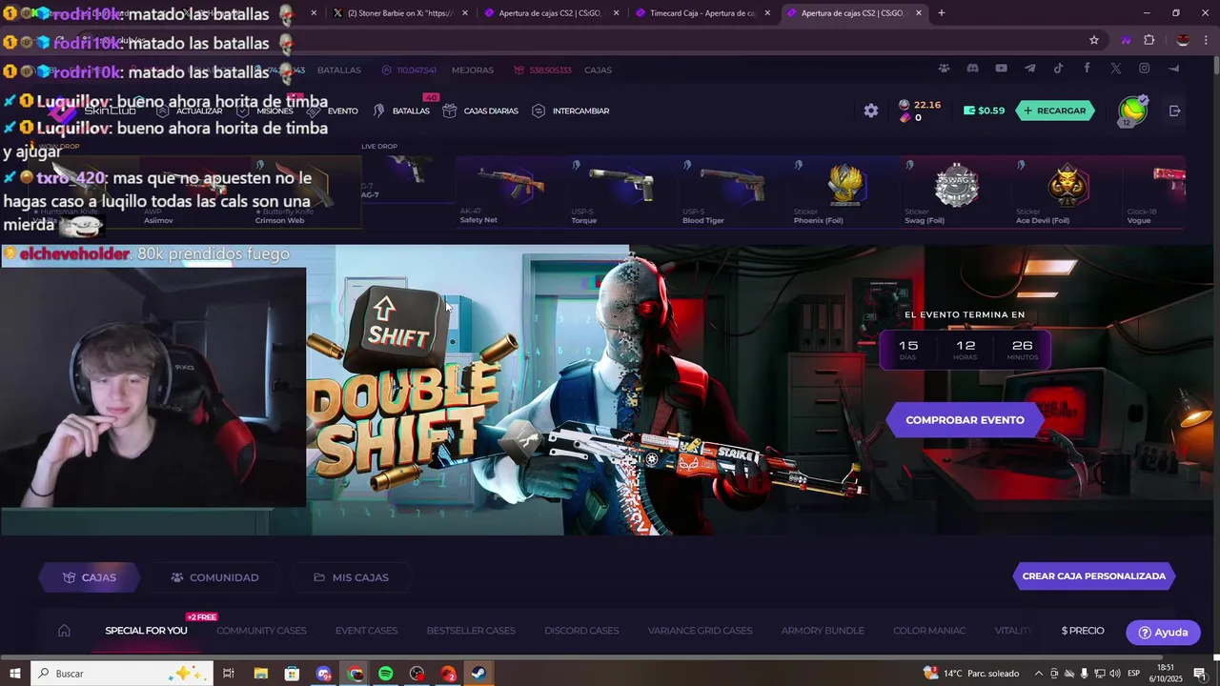This screenshot has width=1220, height=686.
Task: Switch to the Timecard Caja browser tab
Action: (x=702, y=13)
